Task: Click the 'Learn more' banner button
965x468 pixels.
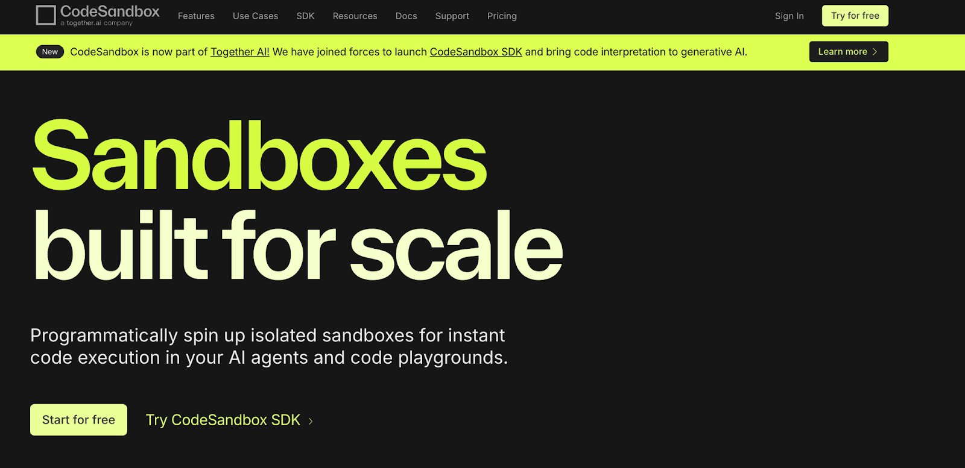Action: pos(842,52)
